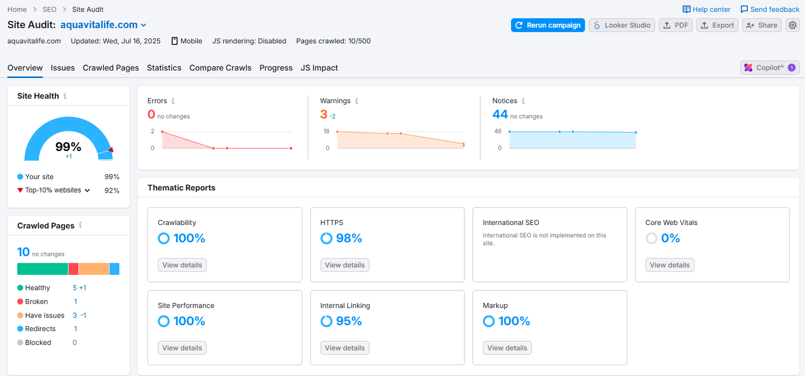Image resolution: width=805 pixels, height=376 pixels.
Task: Click the Internal Linking ring icon
Action: [327, 321]
